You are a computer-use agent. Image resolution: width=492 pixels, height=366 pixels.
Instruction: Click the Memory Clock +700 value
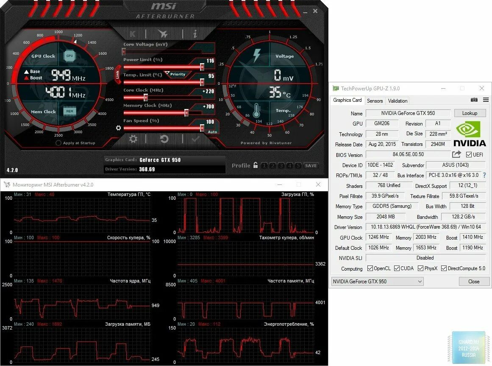click(208, 107)
